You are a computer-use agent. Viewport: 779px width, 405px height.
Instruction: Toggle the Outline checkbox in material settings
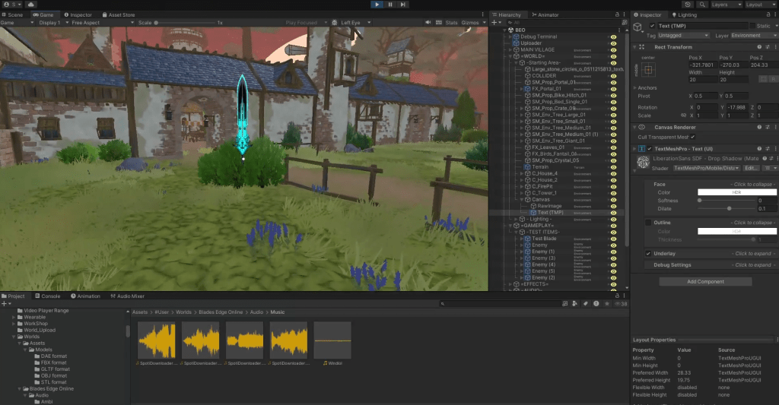pos(648,223)
